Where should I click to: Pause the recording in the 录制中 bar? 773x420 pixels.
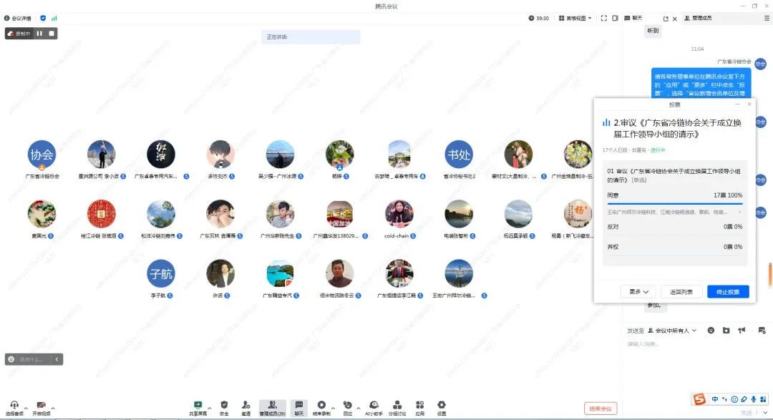coord(39,34)
